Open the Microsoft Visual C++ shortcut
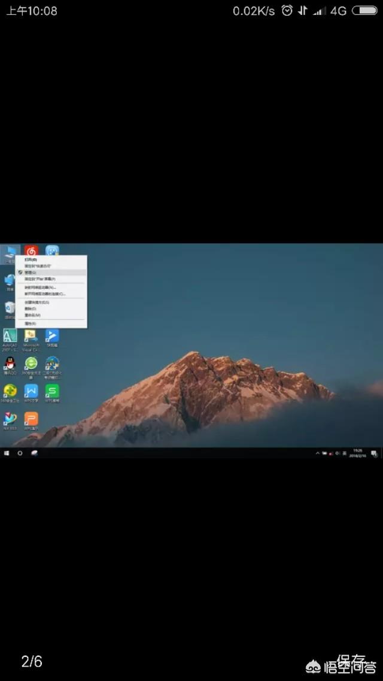 [31, 339]
